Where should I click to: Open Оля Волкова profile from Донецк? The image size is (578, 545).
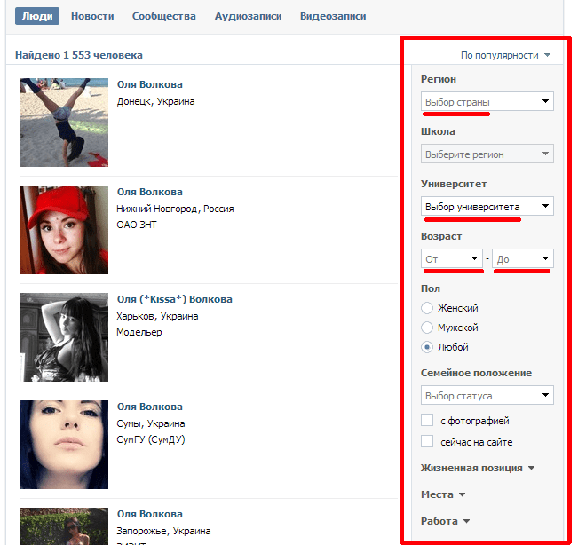(150, 84)
